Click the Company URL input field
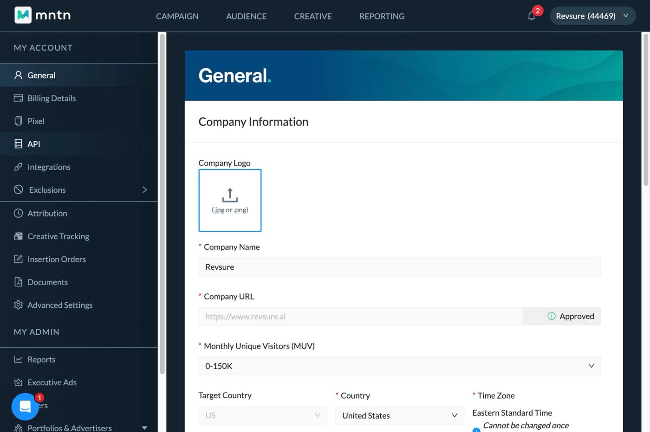Image resolution: width=650 pixels, height=432 pixels. point(360,316)
